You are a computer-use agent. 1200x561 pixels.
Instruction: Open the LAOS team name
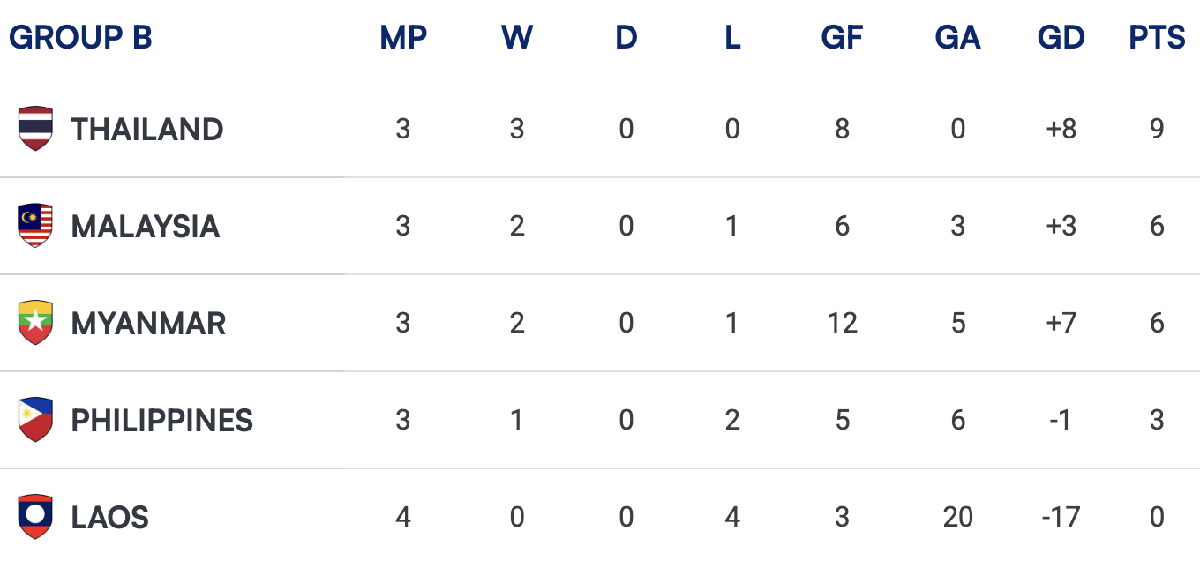click(x=110, y=518)
